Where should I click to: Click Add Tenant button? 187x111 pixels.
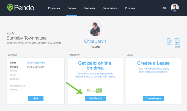(x=95, y=98)
